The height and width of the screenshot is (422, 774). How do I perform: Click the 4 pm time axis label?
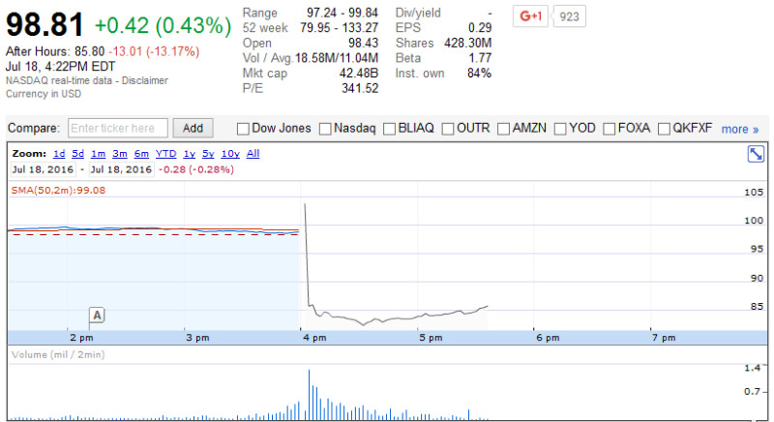pos(314,338)
